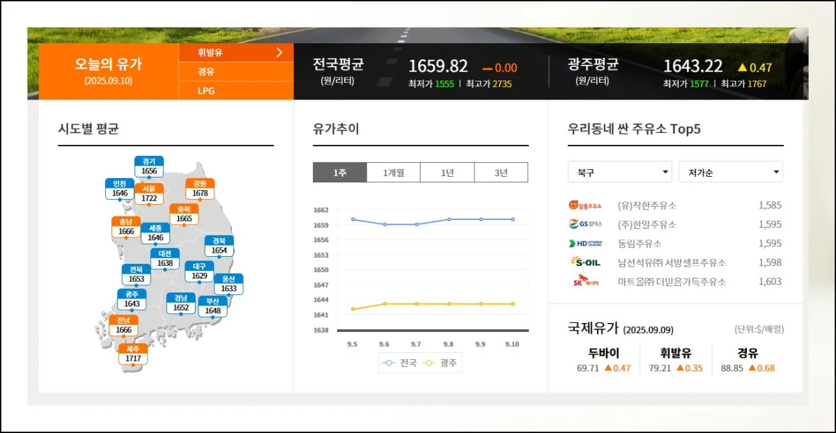Click the 서울 1722 map marker
This screenshot has height=433, width=836.
pos(148,194)
